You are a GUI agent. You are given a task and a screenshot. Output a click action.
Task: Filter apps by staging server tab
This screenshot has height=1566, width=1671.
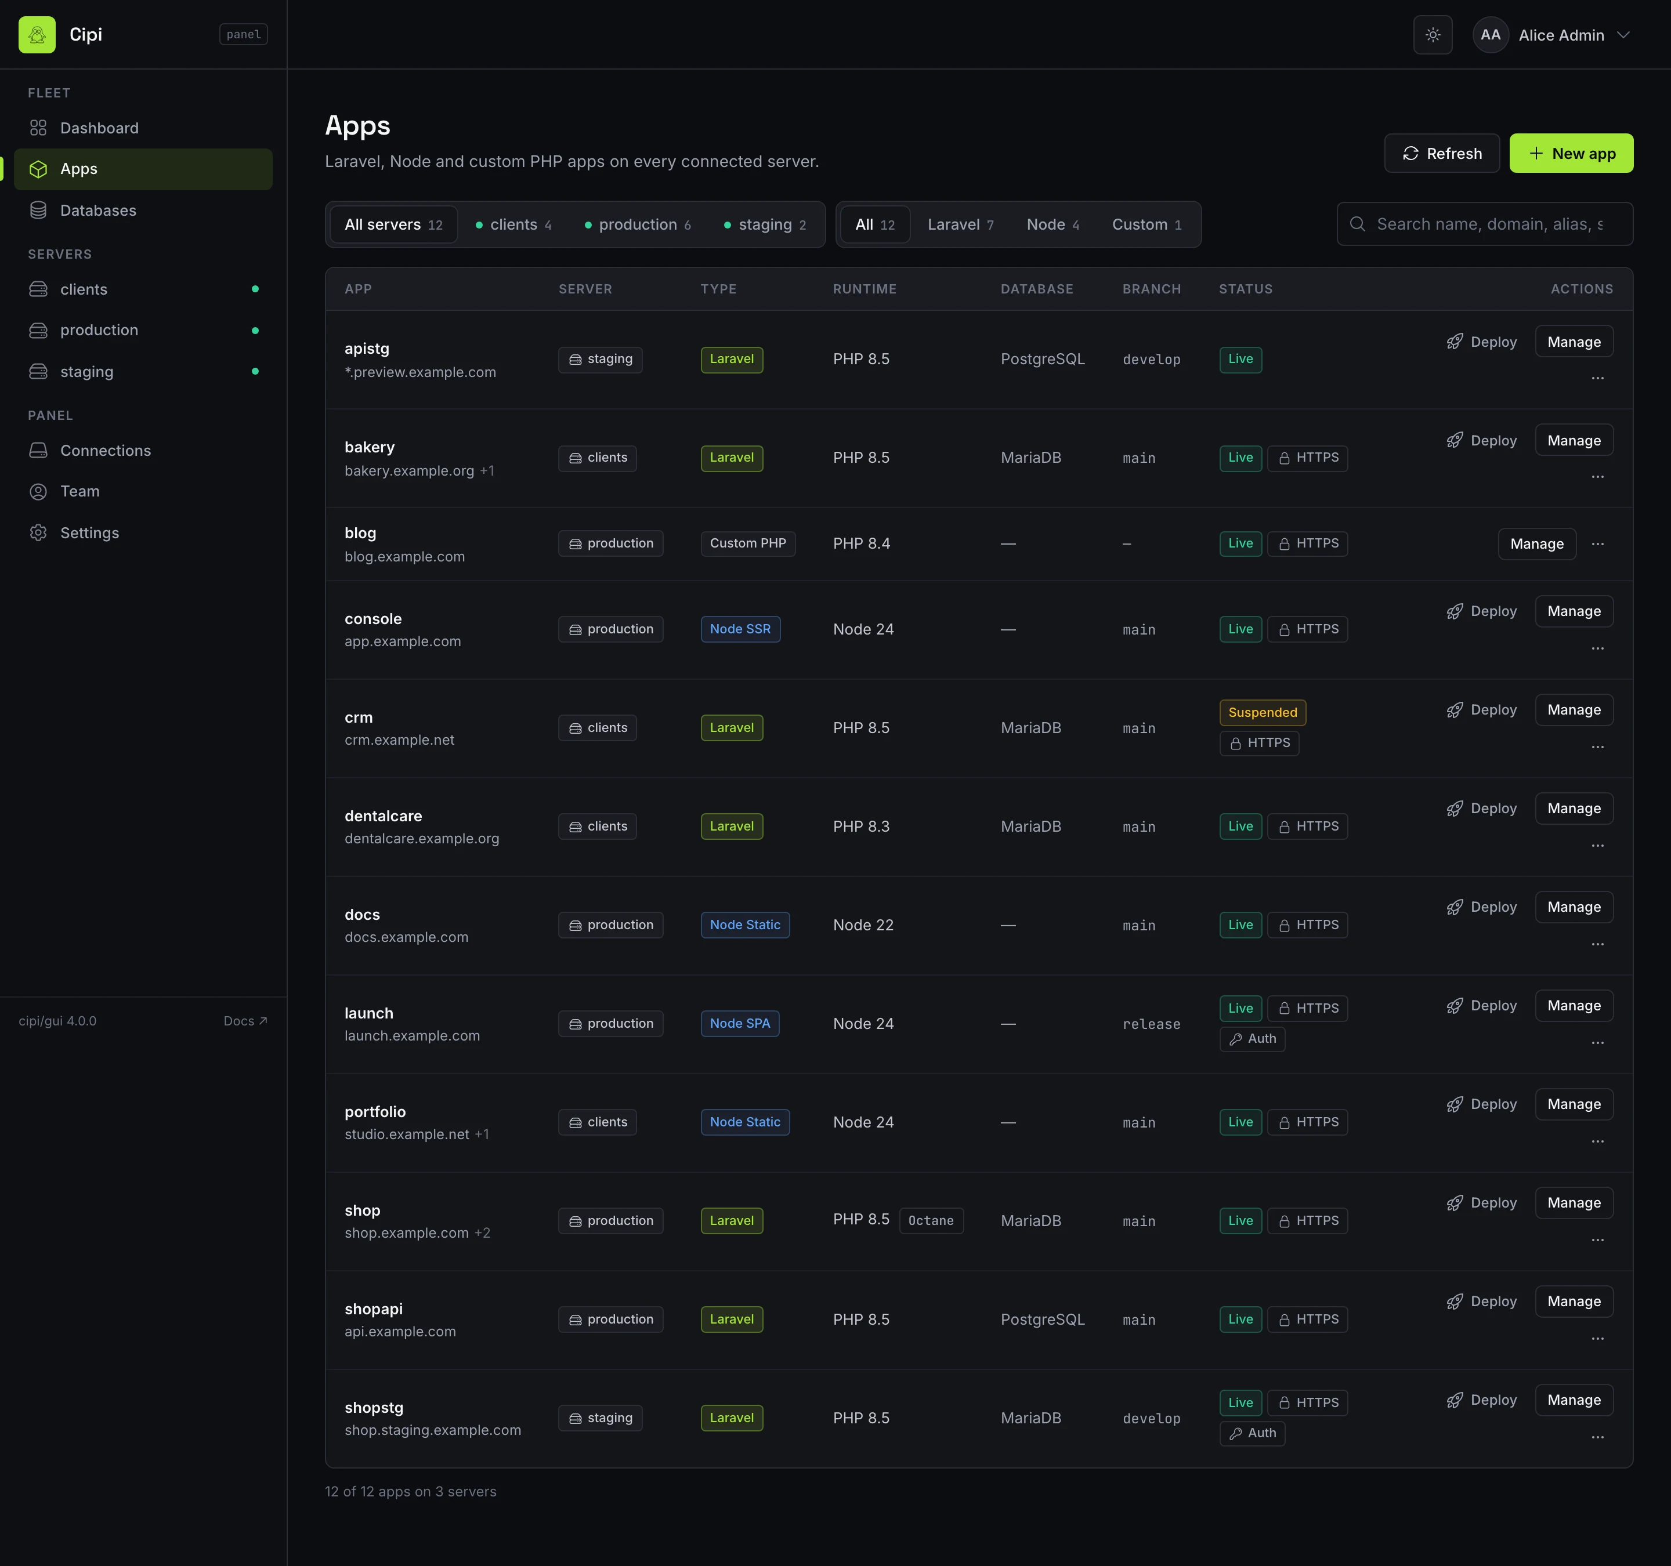pyautogui.click(x=765, y=224)
